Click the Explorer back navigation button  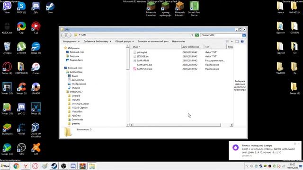[64, 35]
